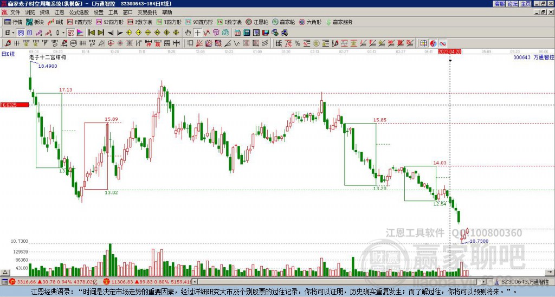
Task: Open 赢家服务 service button
Action: pyautogui.click(x=339, y=22)
